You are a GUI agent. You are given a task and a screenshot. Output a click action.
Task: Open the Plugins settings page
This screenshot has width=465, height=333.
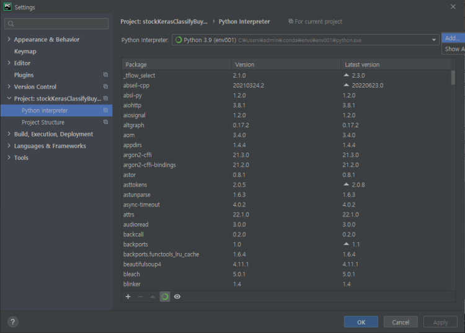(24, 75)
